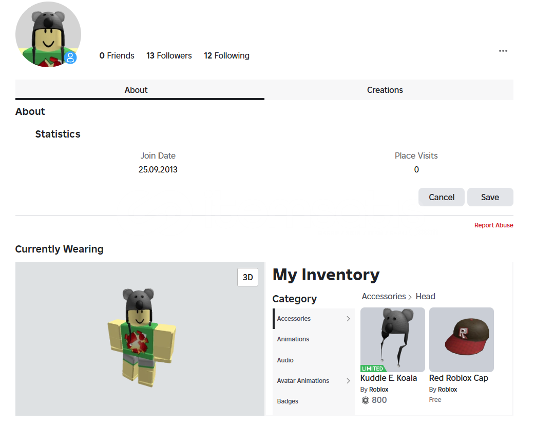Select the Animations category
The height and width of the screenshot is (426, 554).
pos(314,339)
